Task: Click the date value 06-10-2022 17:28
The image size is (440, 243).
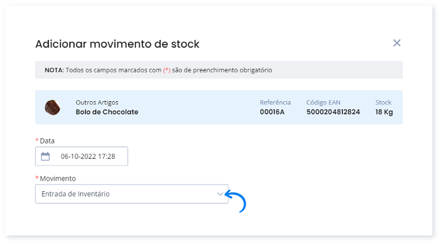Action: 87,156
